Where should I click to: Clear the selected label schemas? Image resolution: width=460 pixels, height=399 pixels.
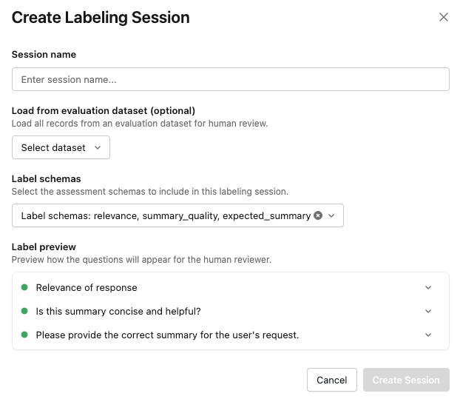[x=318, y=215]
